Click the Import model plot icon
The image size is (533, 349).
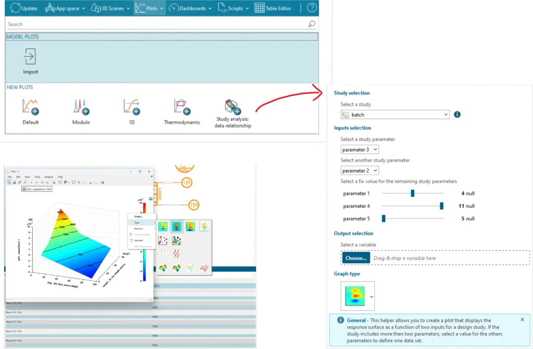coord(30,56)
